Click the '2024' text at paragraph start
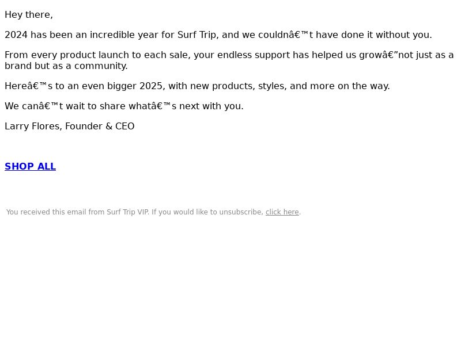The image size is (461, 345). [x=16, y=35]
